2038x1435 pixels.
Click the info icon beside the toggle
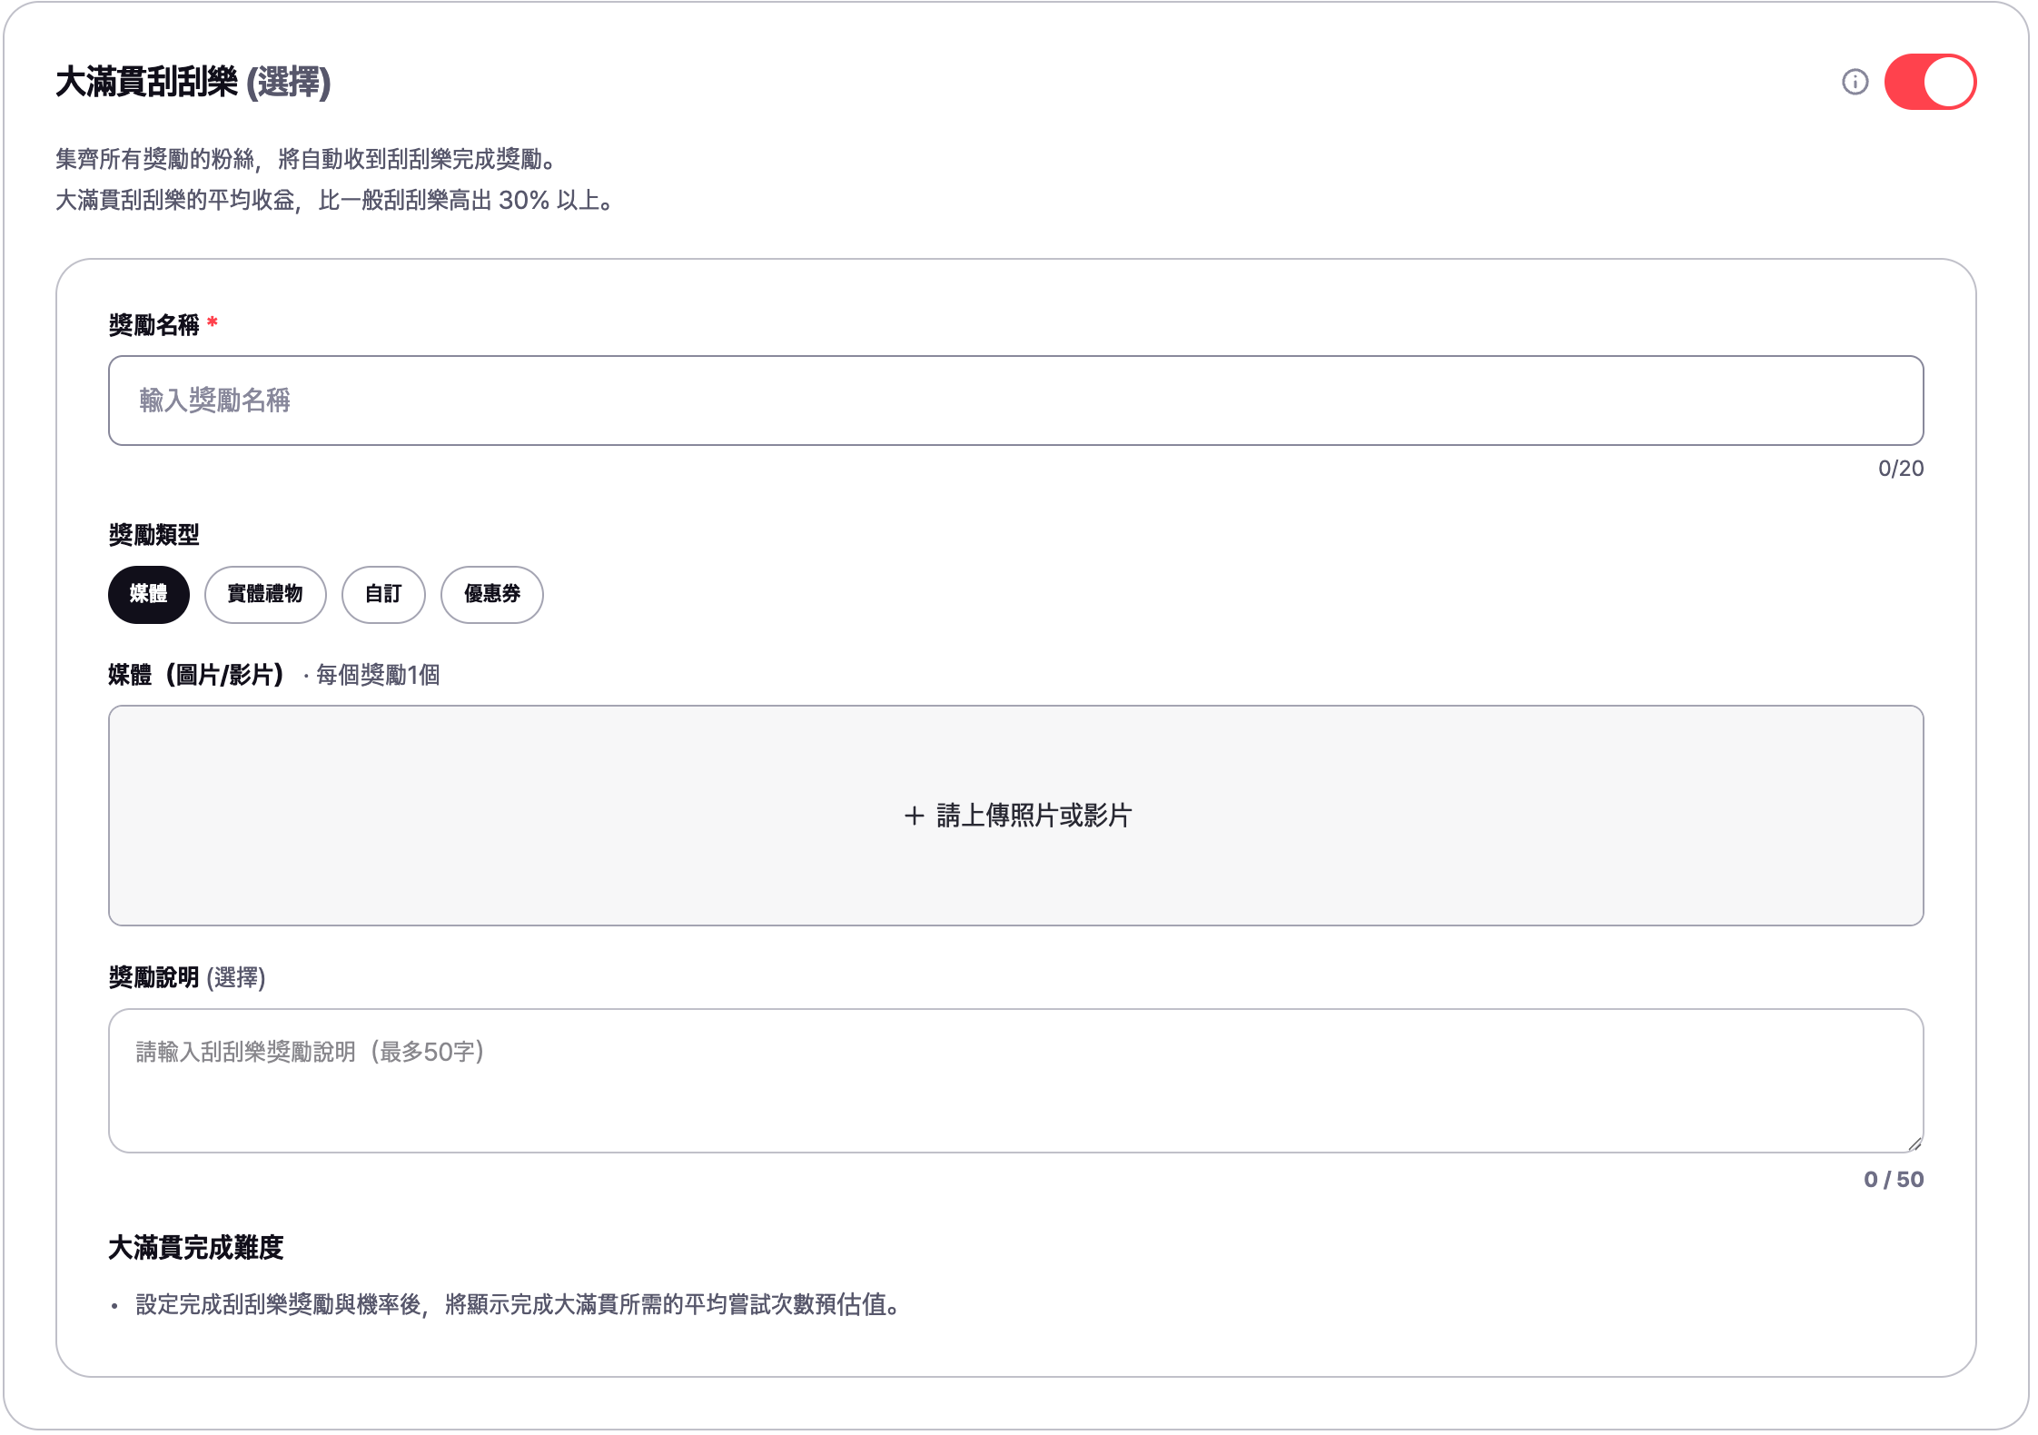pos(1855,82)
